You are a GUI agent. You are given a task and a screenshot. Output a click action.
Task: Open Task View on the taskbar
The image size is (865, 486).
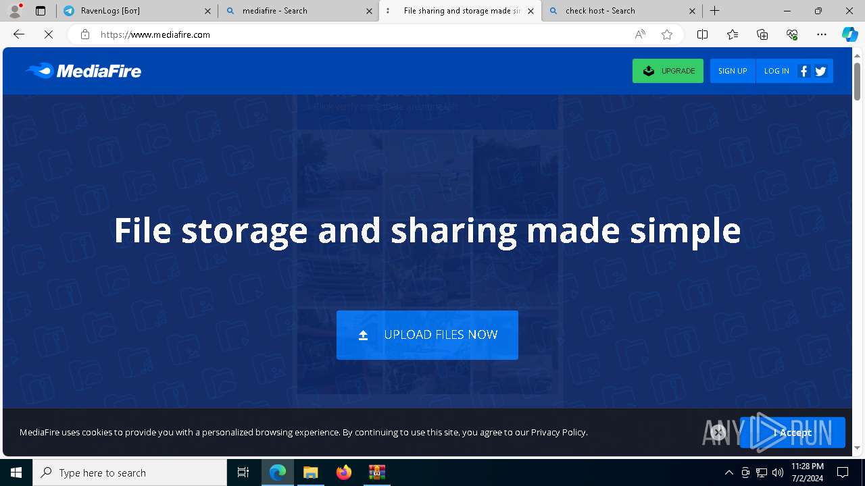click(x=243, y=473)
